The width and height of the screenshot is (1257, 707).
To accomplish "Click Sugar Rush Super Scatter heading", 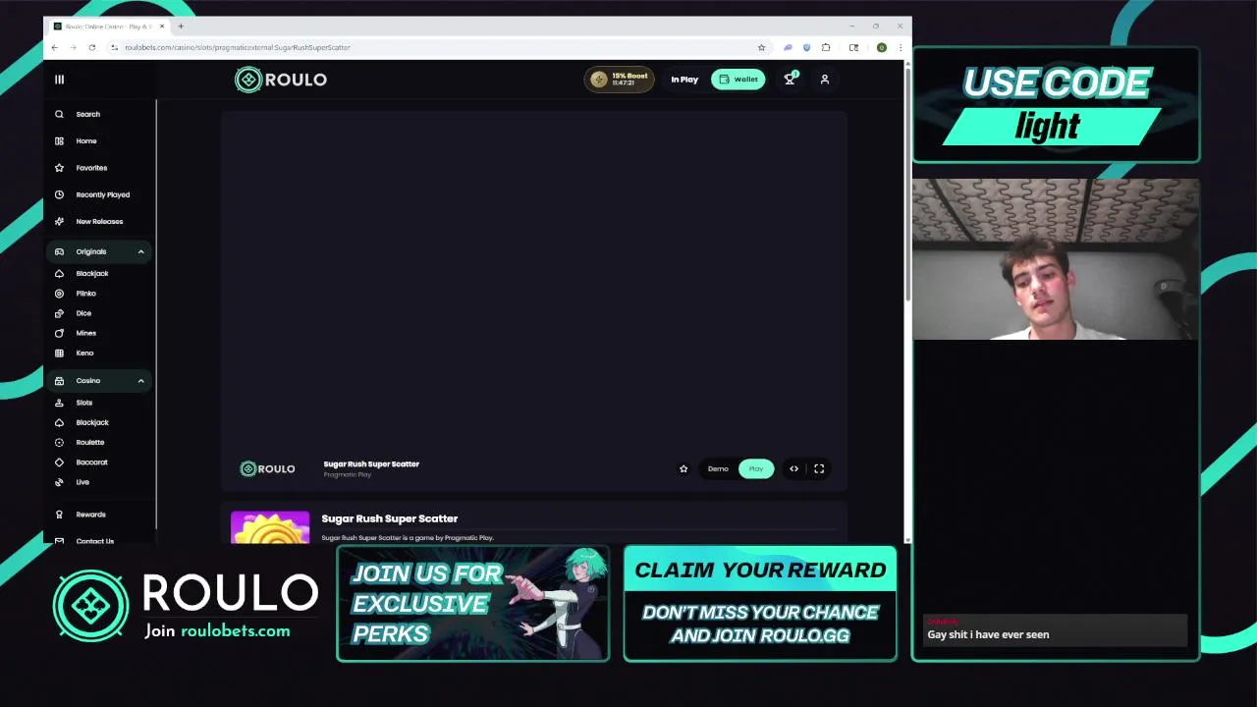I will pos(390,518).
